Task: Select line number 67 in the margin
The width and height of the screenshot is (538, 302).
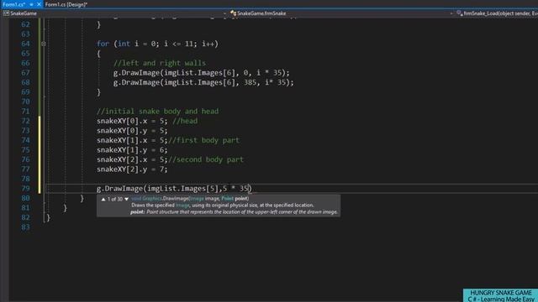Action: 25,73
